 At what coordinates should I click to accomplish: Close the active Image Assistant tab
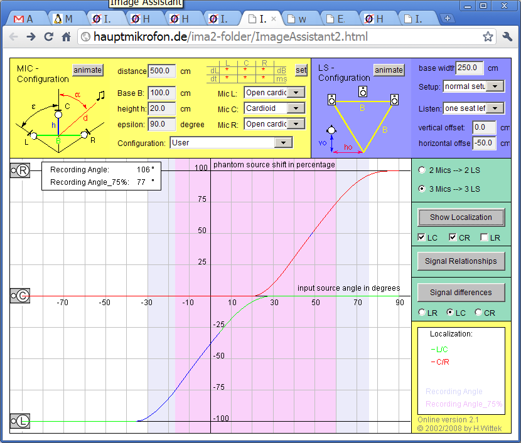click(x=274, y=19)
